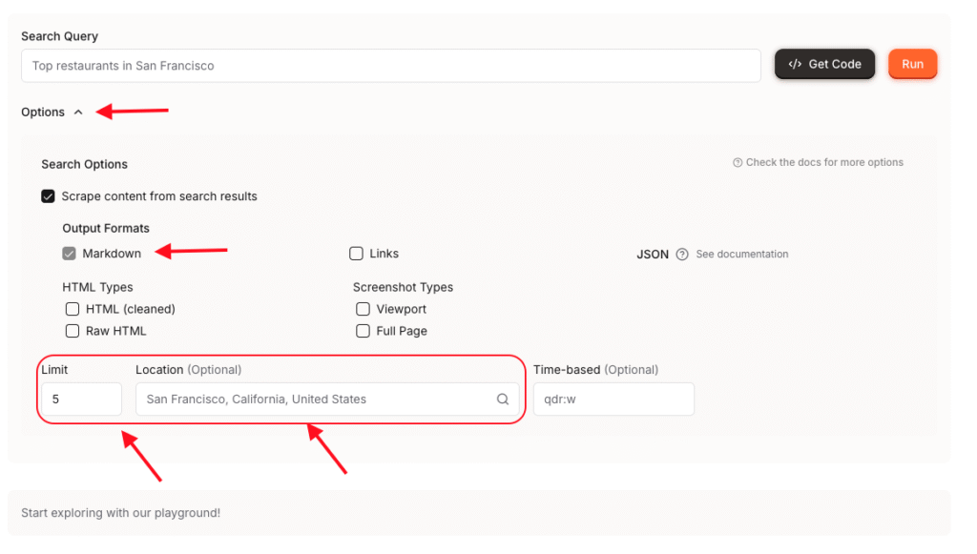
Task: Enable the Links output format checkbox
Action: pos(356,254)
